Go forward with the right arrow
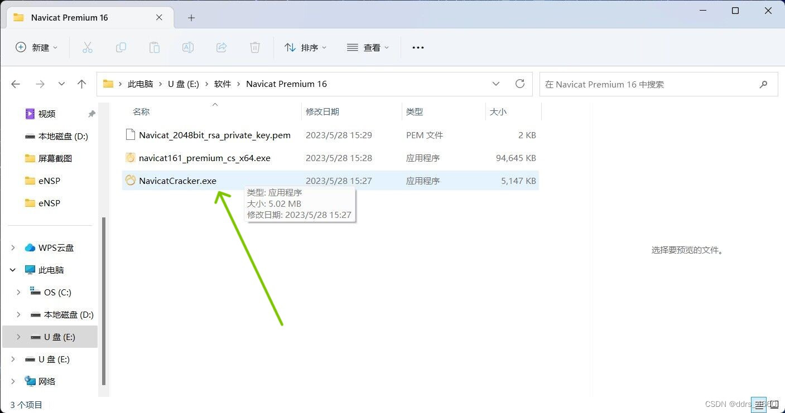The width and height of the screenshot is (785, 413). point(40,84)
